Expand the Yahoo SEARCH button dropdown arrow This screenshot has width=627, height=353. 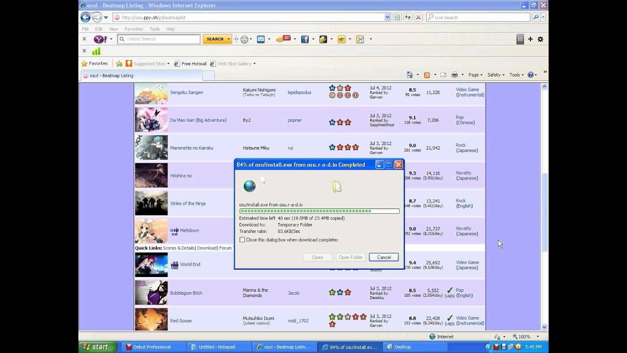[x=228, y=39]
